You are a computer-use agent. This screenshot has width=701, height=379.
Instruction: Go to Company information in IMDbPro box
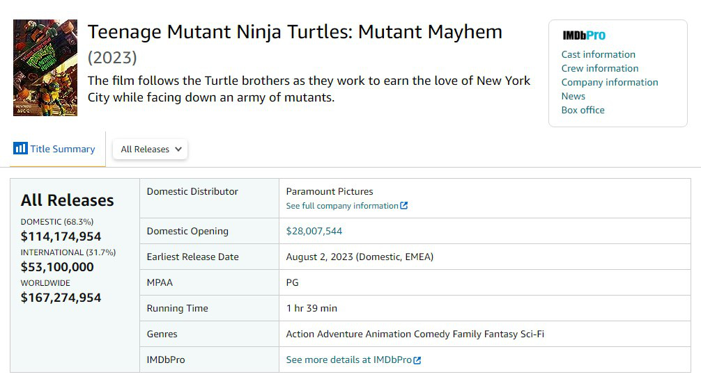click(609, 82)
